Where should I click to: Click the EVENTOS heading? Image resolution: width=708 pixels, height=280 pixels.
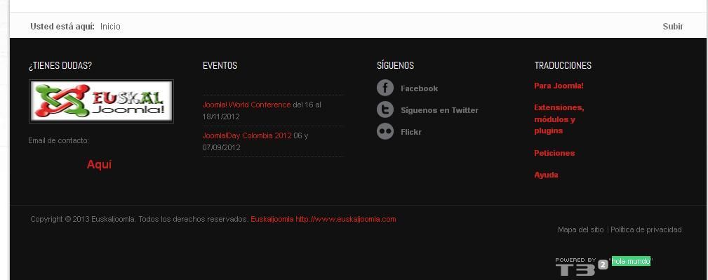pyautogui.click(x=220, y=65)
